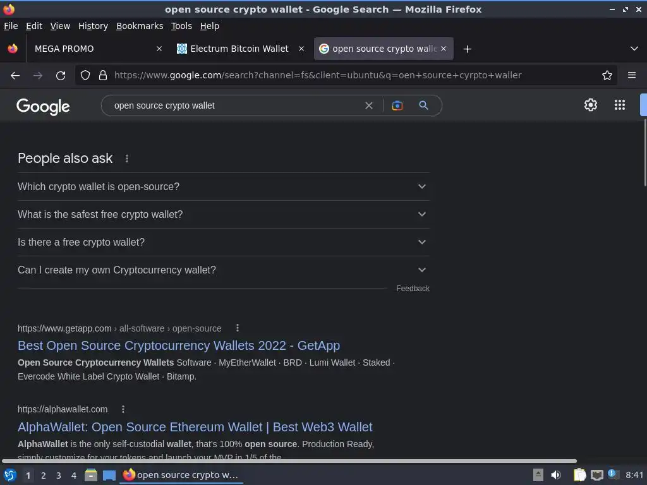Image resolution: width=647 pixels, height=485 pixels.
Task: Open People also ask options menu
Action: tap(126, 159)
